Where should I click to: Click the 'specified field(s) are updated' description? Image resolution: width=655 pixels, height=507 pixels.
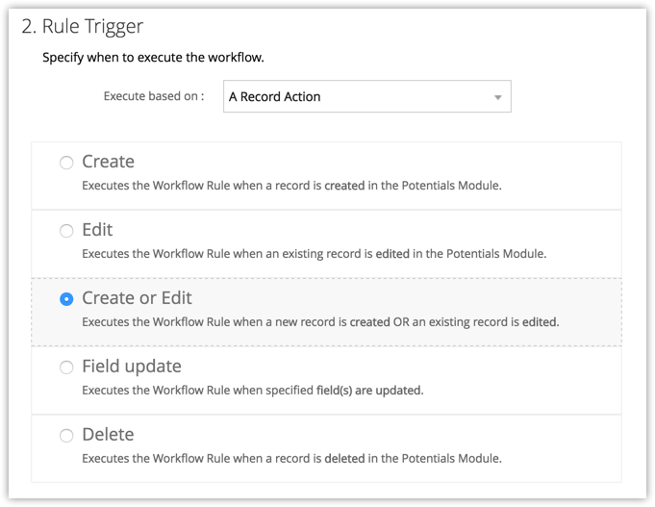pyautogui.click(x=252, y=391)
